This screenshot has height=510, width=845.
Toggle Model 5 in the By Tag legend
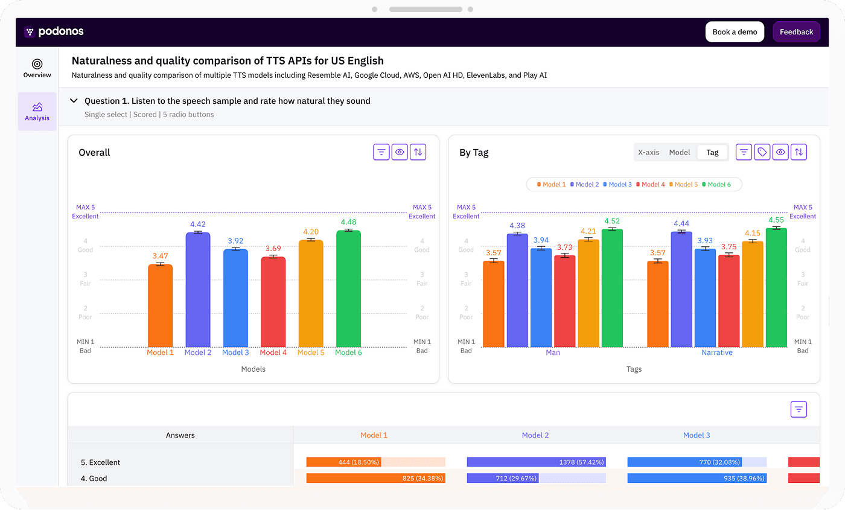click(683, 185)
